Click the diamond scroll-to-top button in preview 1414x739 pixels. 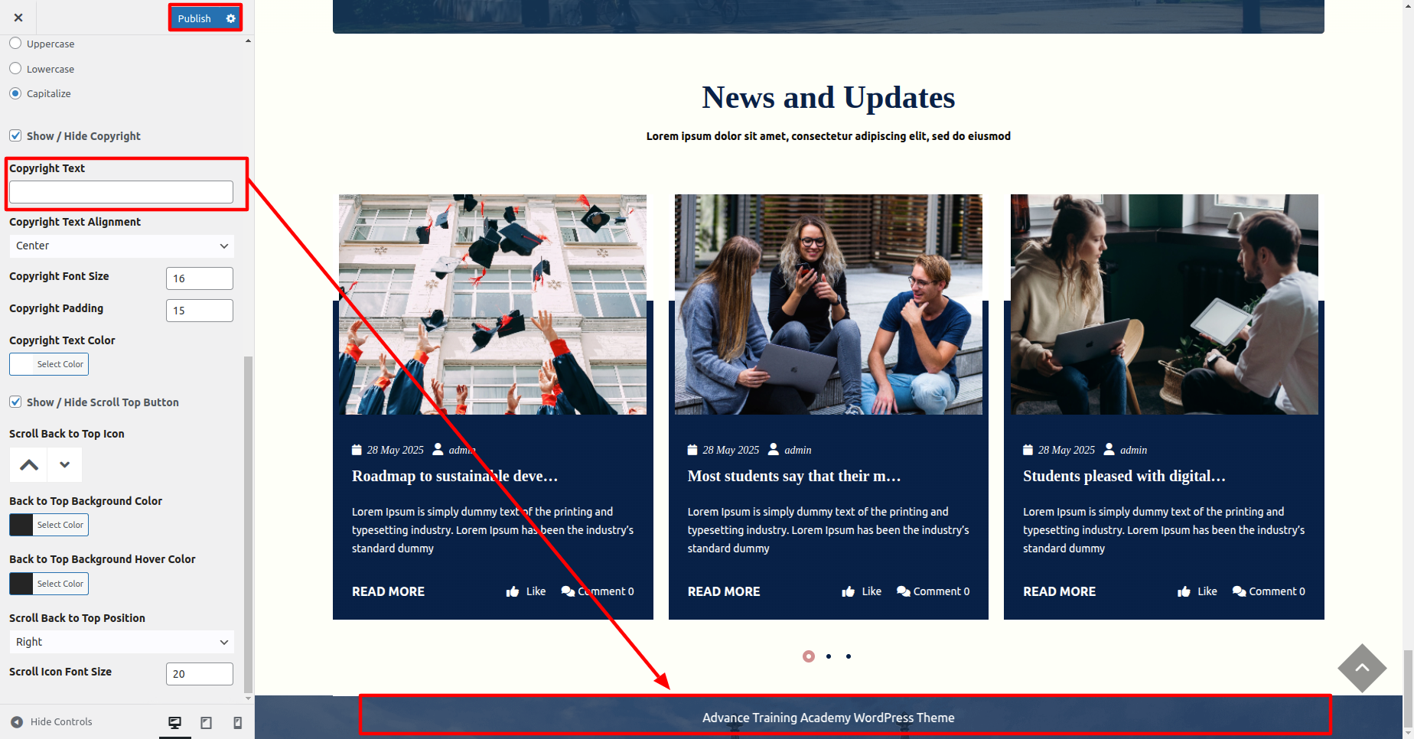coord(1362,668)
